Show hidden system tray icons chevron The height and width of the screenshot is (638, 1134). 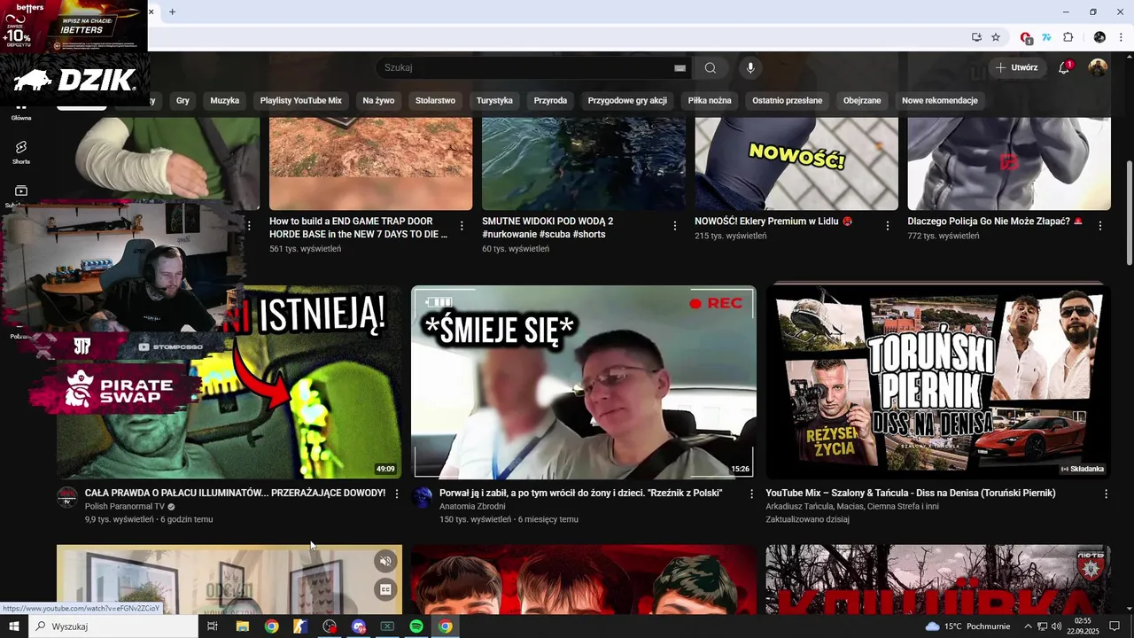pos(1028,626)
